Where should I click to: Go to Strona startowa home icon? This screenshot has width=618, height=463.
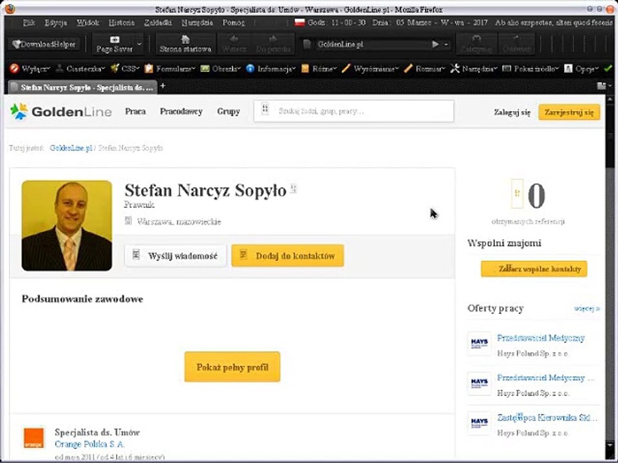185,39
